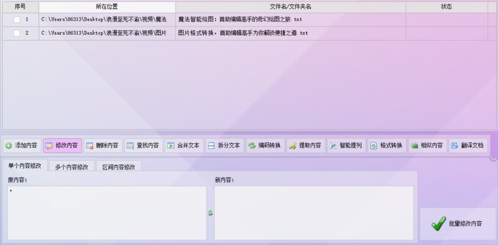Open the 格式转换 tool
The image size is (499, 245).
(x=387, y=146)
